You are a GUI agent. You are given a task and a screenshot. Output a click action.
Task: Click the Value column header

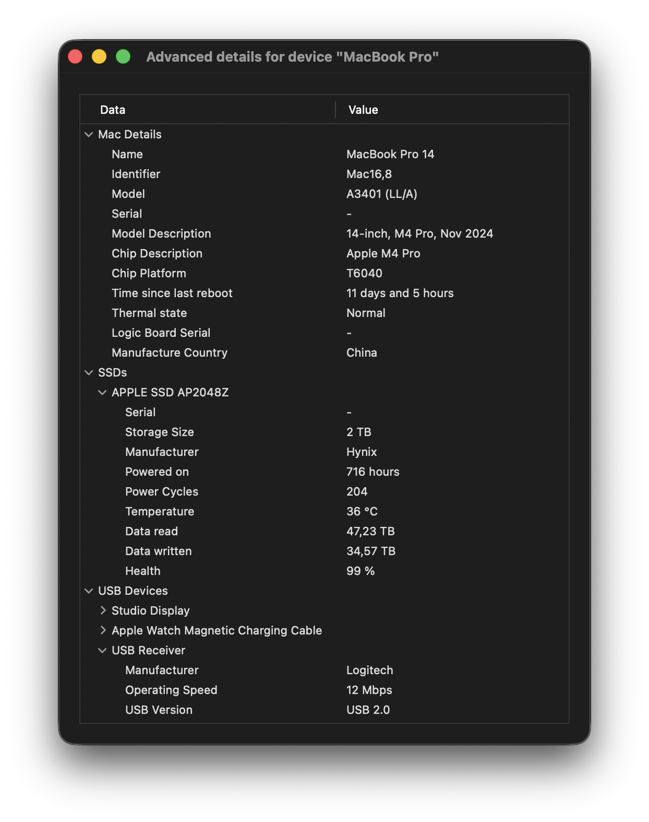click(x=363, y=110)
